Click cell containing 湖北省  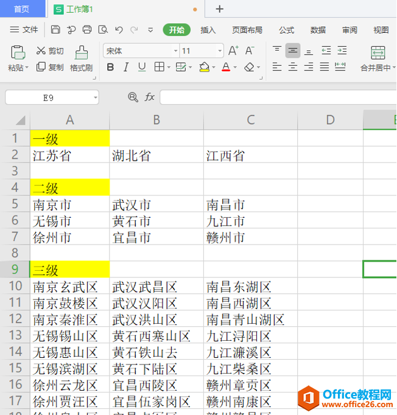click(156, 155)
